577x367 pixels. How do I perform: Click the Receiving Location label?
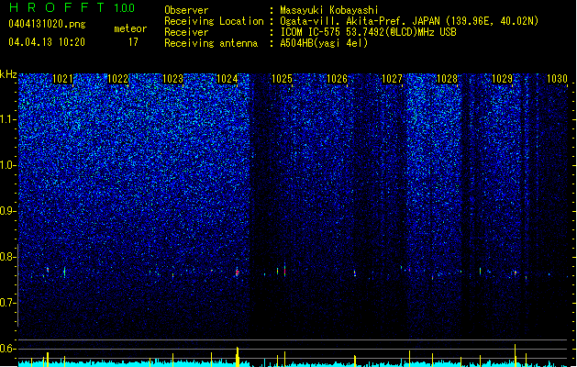pos(214,21)
